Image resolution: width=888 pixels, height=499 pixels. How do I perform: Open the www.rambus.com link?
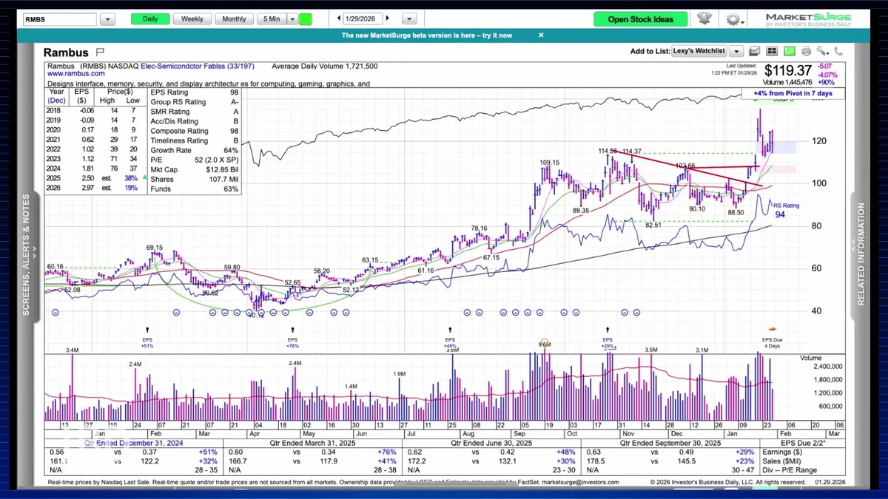coord(75,75)
